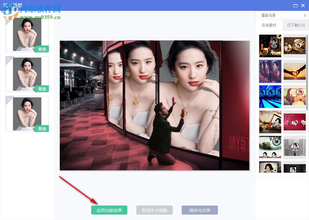Select the blue TV wall scene template

270,96
